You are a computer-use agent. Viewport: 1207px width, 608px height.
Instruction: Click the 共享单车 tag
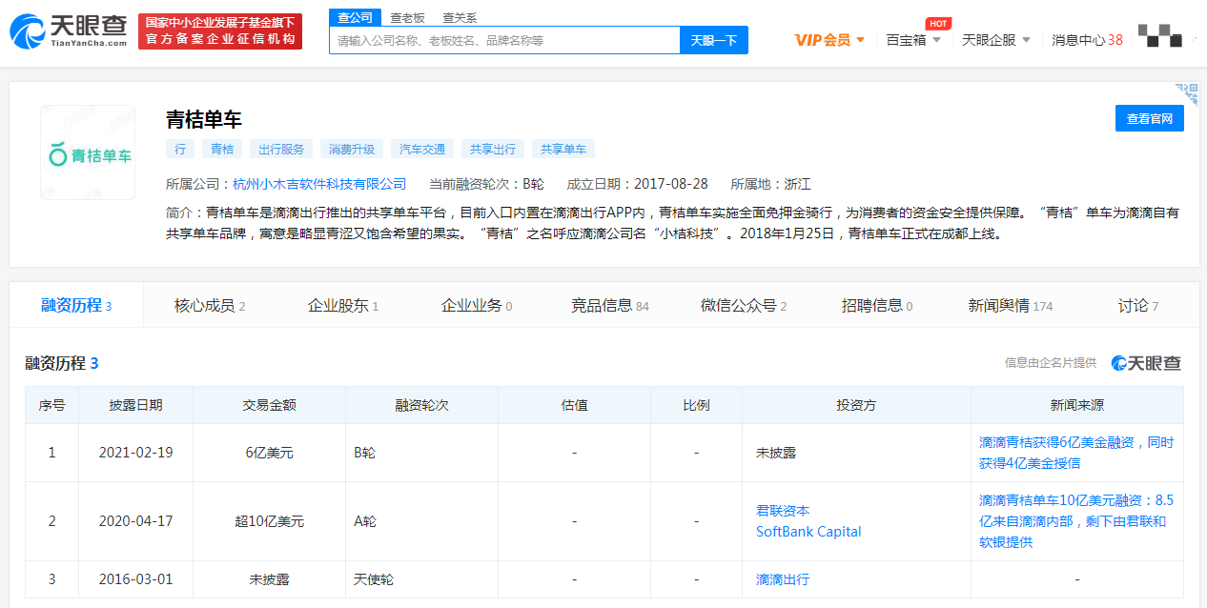pyautogui.click(x=563, y=149)
